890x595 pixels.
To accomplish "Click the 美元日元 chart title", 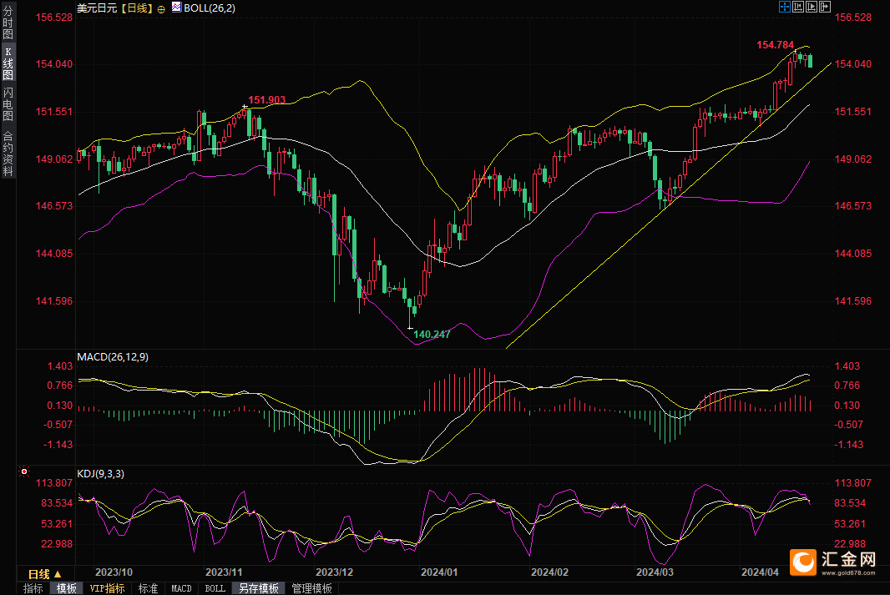I will (x=97, y=8).
